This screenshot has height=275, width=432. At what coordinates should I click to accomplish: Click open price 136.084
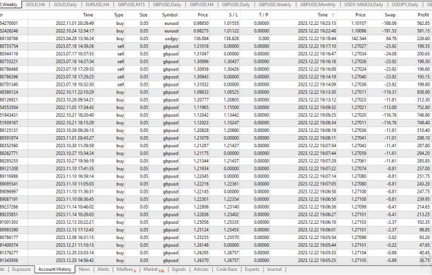(x=201, y=39)
